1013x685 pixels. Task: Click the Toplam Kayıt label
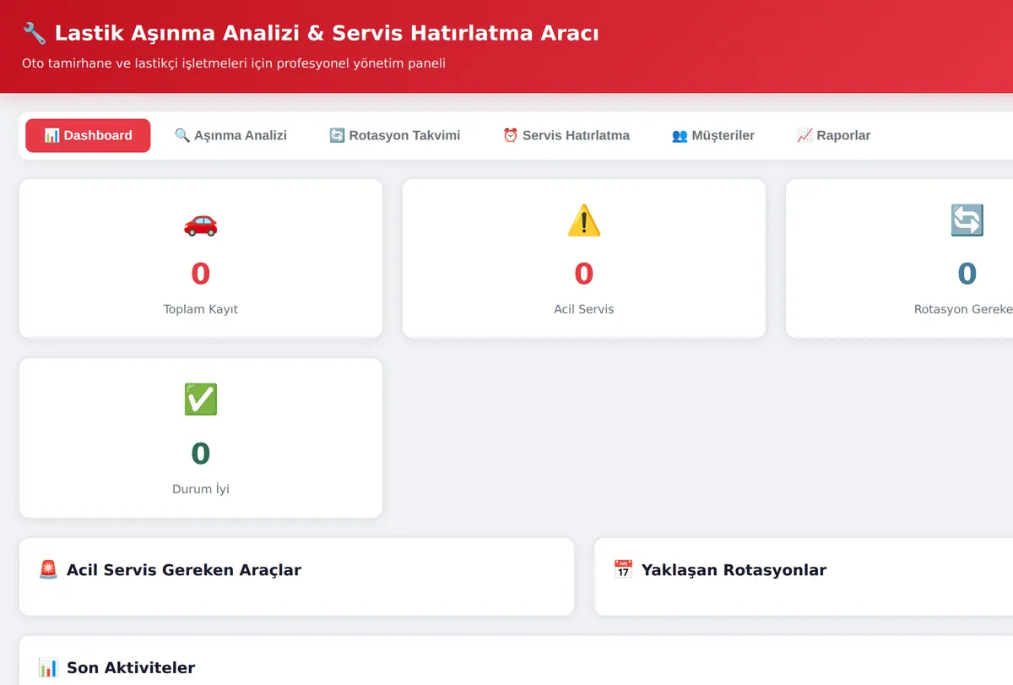201,309
